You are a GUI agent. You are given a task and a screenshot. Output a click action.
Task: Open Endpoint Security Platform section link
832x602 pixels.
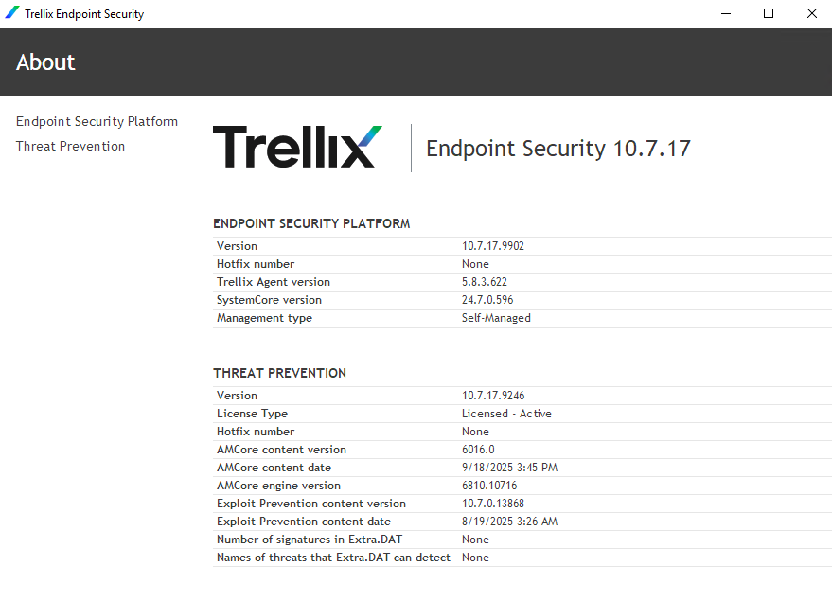click(x=97, y=121)
